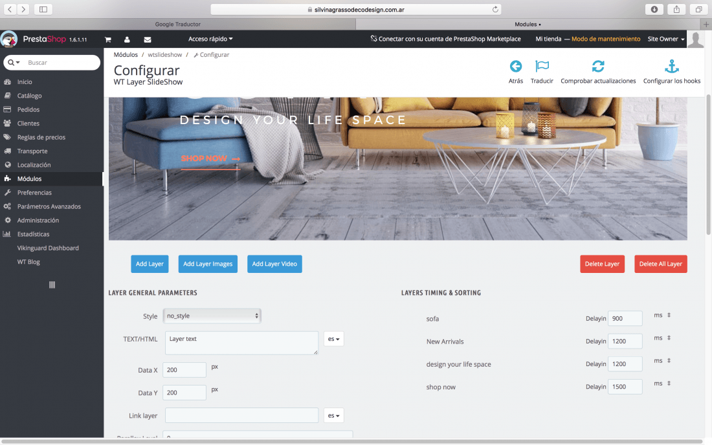Screen dimensions: 712x445
Task: Open the Style no_style select box
Action: [212, 316]
